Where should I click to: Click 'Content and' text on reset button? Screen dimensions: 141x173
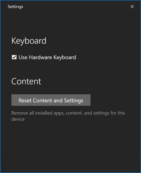48,100
